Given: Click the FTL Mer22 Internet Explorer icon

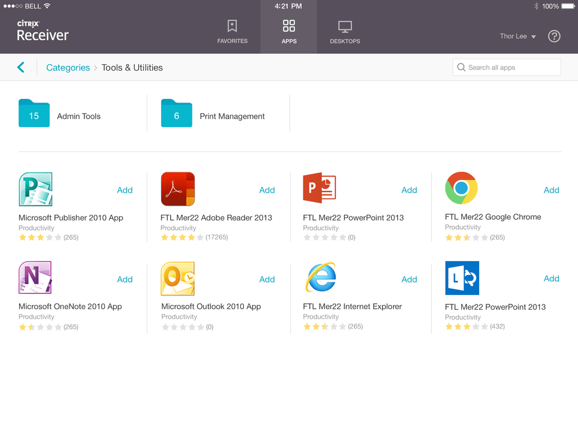Looking at the screenshot, I should pos(320,278).
